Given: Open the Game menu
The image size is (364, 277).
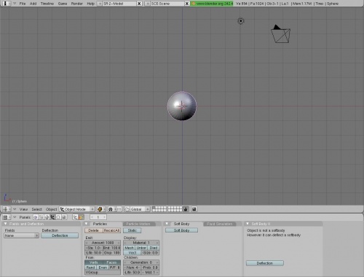Looking at the screenshot, I should coord(63,4).
